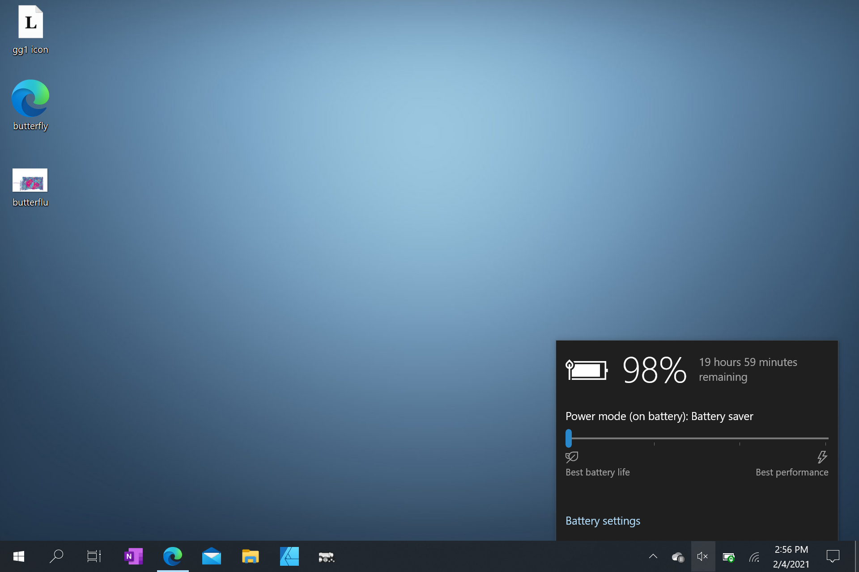Launch Affinity Designer from taskbar
This screenshot has height=572, width=859.
point(289,556)
